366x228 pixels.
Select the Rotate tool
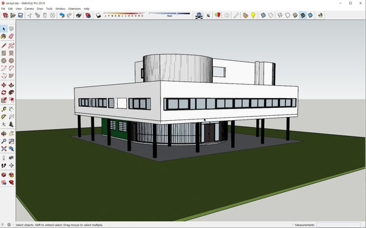point(4,93)
